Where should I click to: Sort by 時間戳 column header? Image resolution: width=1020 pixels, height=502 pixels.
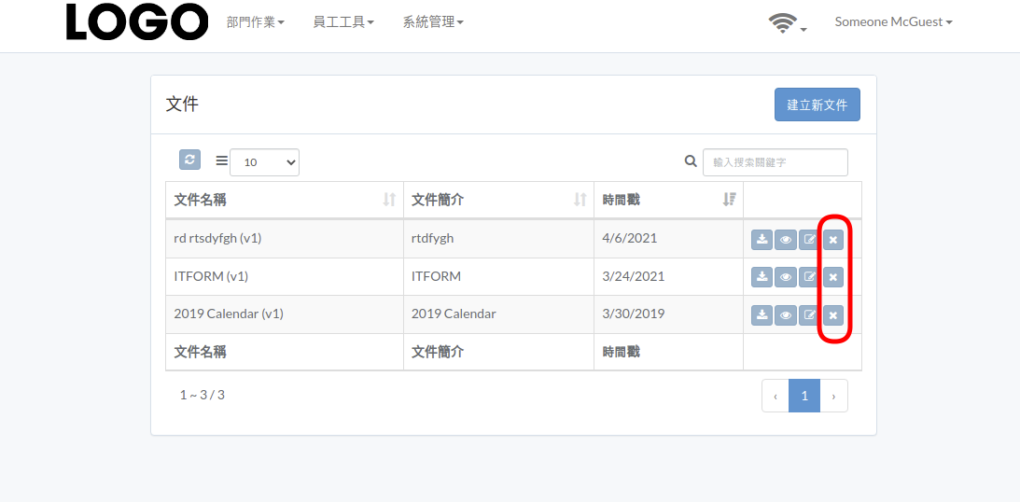coord(669,201)
